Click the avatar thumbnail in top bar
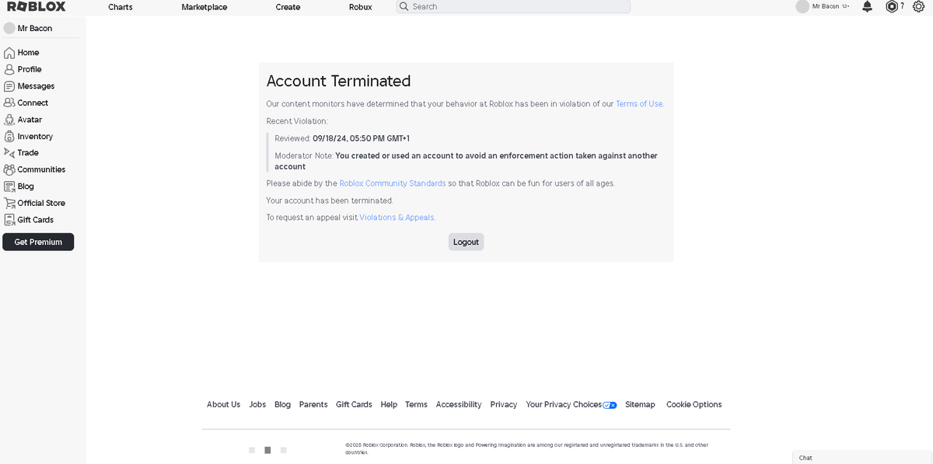Image resolution: width=933 pixels, height=464 pixels. pos(802,6)
